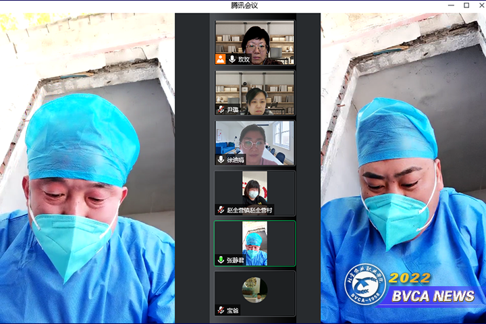486x324 pixels.
Task: Click the green active microphone icon for 张静君
Action: pyautogui.click(x=221, y=260)
